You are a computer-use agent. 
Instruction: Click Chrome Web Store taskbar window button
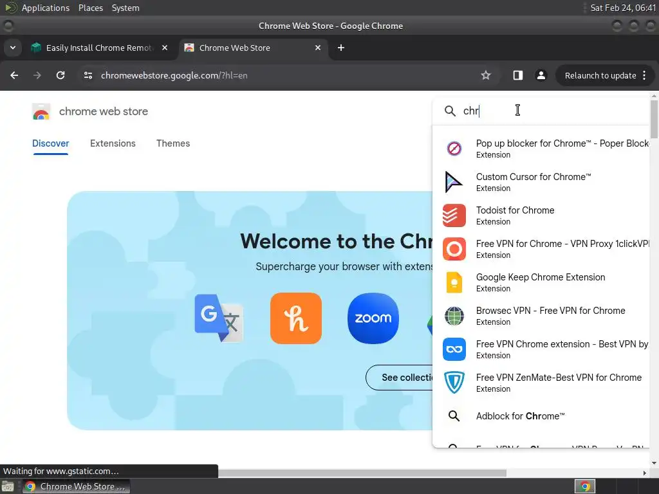pyautogui.click(x=76, y=486)
